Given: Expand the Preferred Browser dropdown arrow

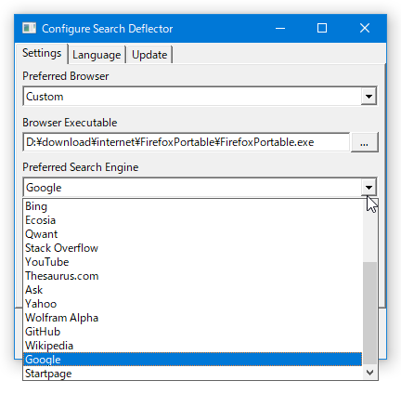Looking at the screenshot, I should click(x=369, y=97).
